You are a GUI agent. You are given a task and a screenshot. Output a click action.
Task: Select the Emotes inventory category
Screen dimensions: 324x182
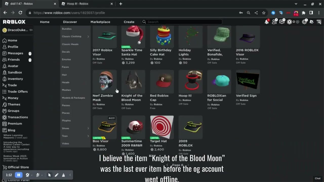pyautogui.click(x=66, y=59)
